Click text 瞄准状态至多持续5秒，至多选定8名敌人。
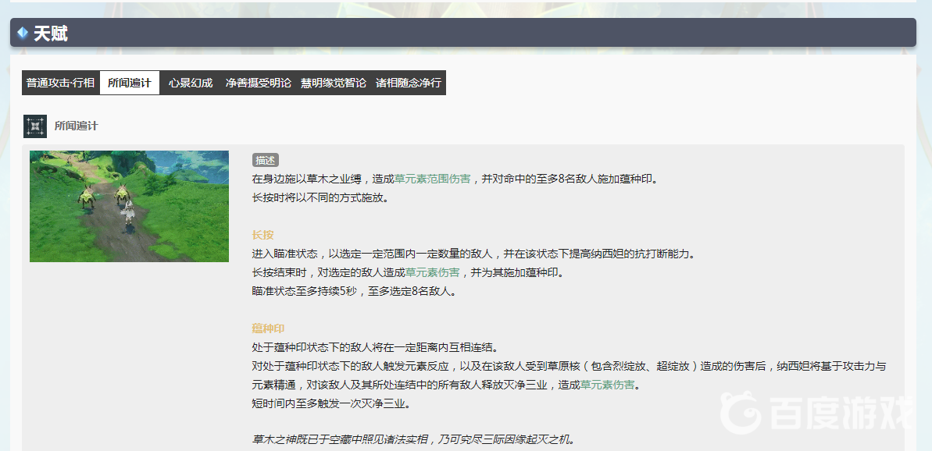This screenshot has height=451, width=932. [354, 291]
